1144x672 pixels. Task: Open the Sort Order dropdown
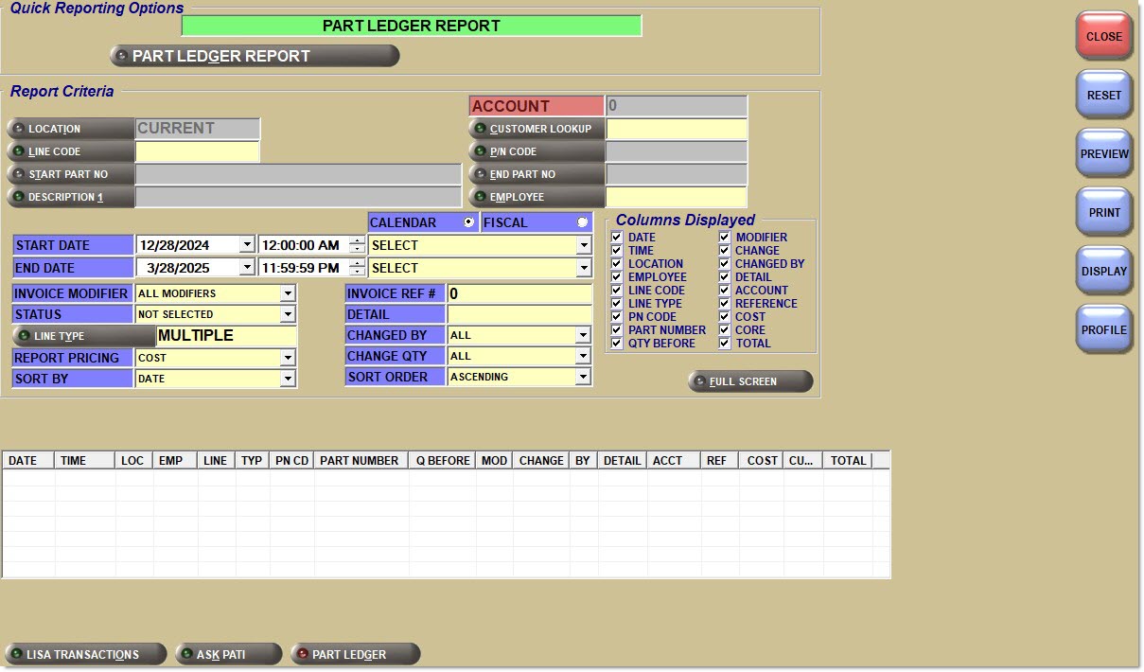[583, 377]
